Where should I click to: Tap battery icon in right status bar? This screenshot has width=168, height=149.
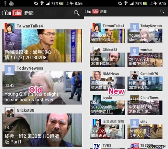tap(145, 4)
